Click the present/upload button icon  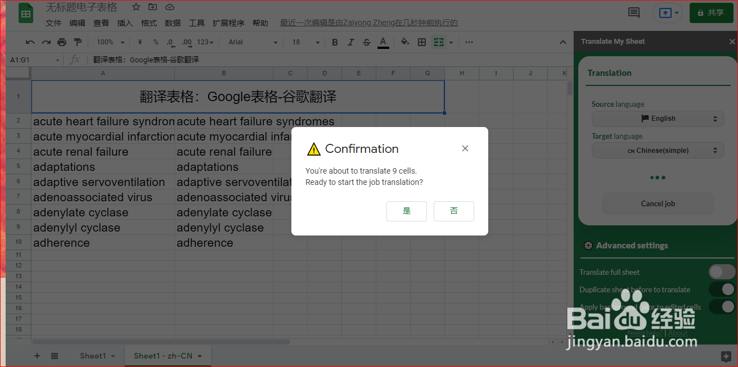[x=665, y=12]
